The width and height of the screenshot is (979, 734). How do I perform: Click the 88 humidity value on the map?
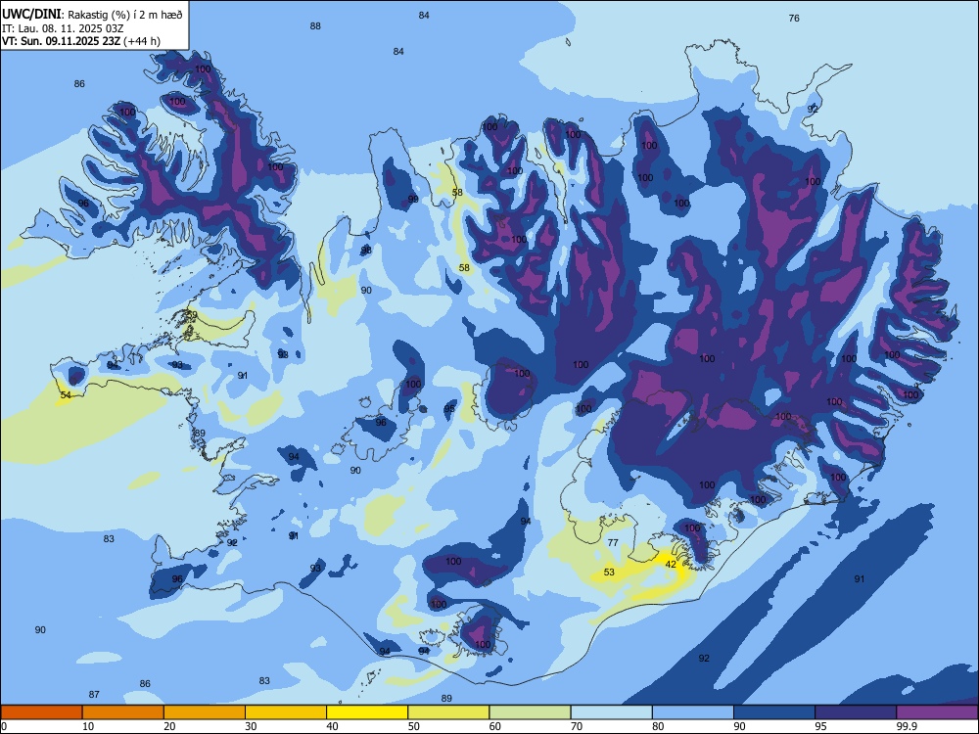(315, 25)
